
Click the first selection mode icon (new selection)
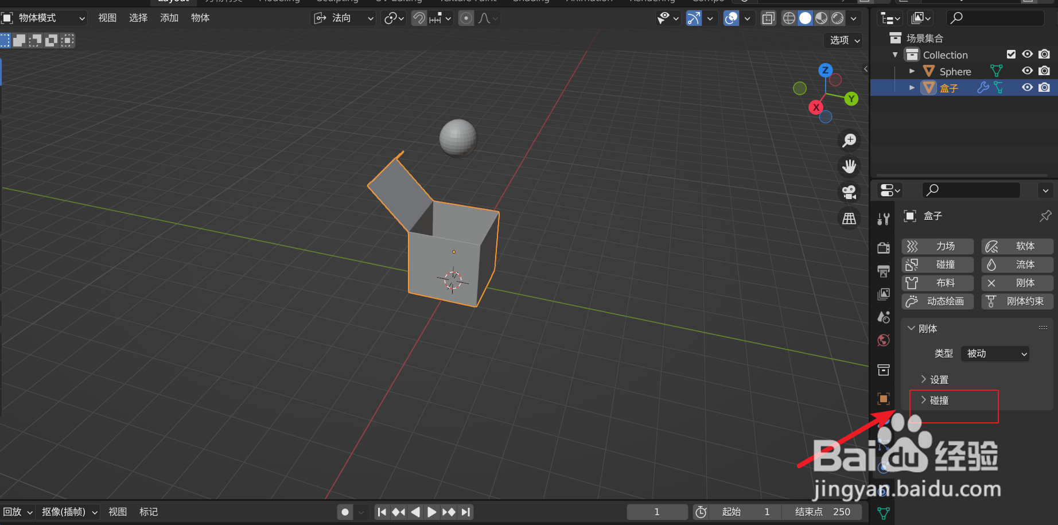coord(5,40)
